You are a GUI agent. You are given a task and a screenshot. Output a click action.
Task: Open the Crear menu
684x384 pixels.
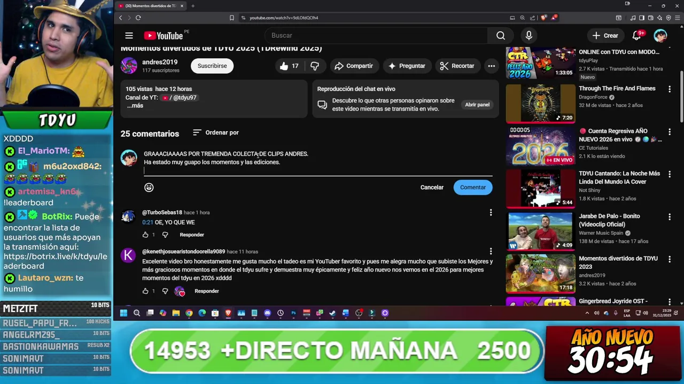(605, 36)
